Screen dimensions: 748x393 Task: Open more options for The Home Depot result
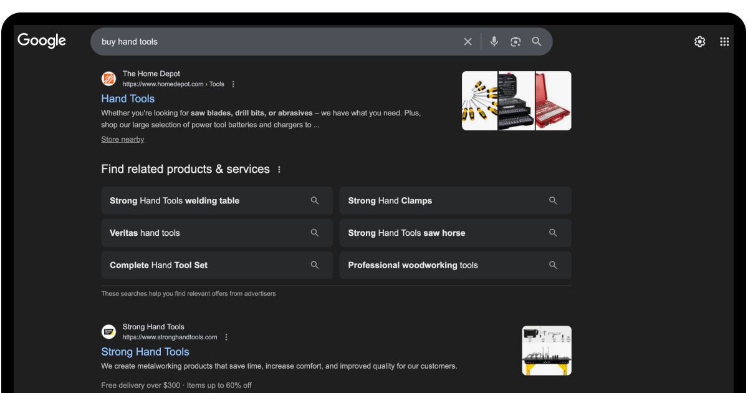click(x=233, y=84)
